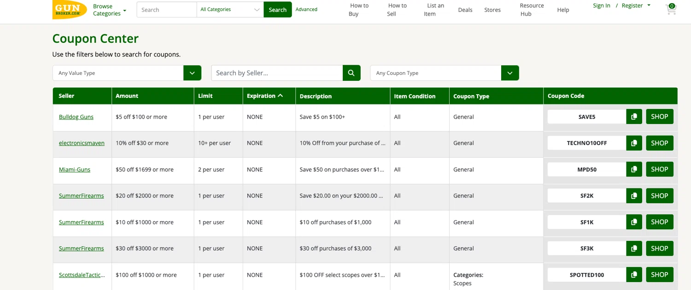Screen dimensions: 691x290
Task: Click the Register link
Action: click(632, 6)
